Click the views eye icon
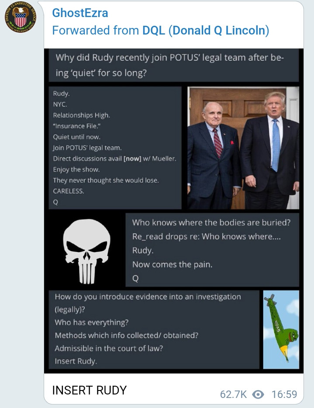The image size is (314, 408). [258, 394]
